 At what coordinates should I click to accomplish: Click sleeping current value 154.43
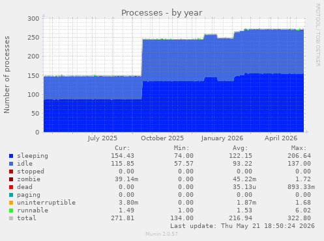tap(123, 156)
